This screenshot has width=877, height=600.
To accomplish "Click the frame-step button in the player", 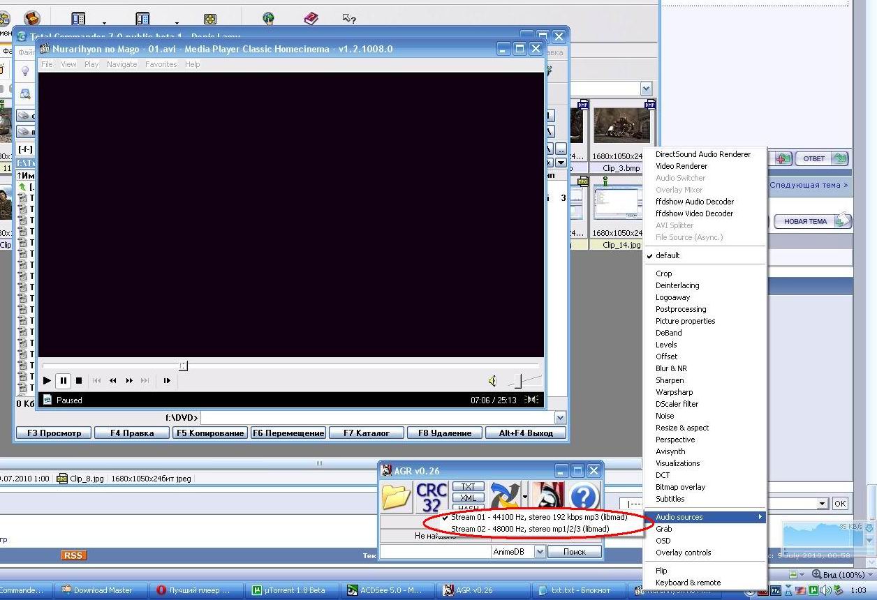I will pyautogui.click(x=167, y=380).
